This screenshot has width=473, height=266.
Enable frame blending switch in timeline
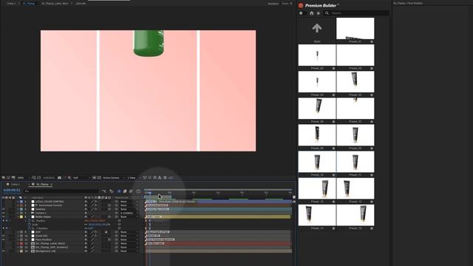point(125,191)
